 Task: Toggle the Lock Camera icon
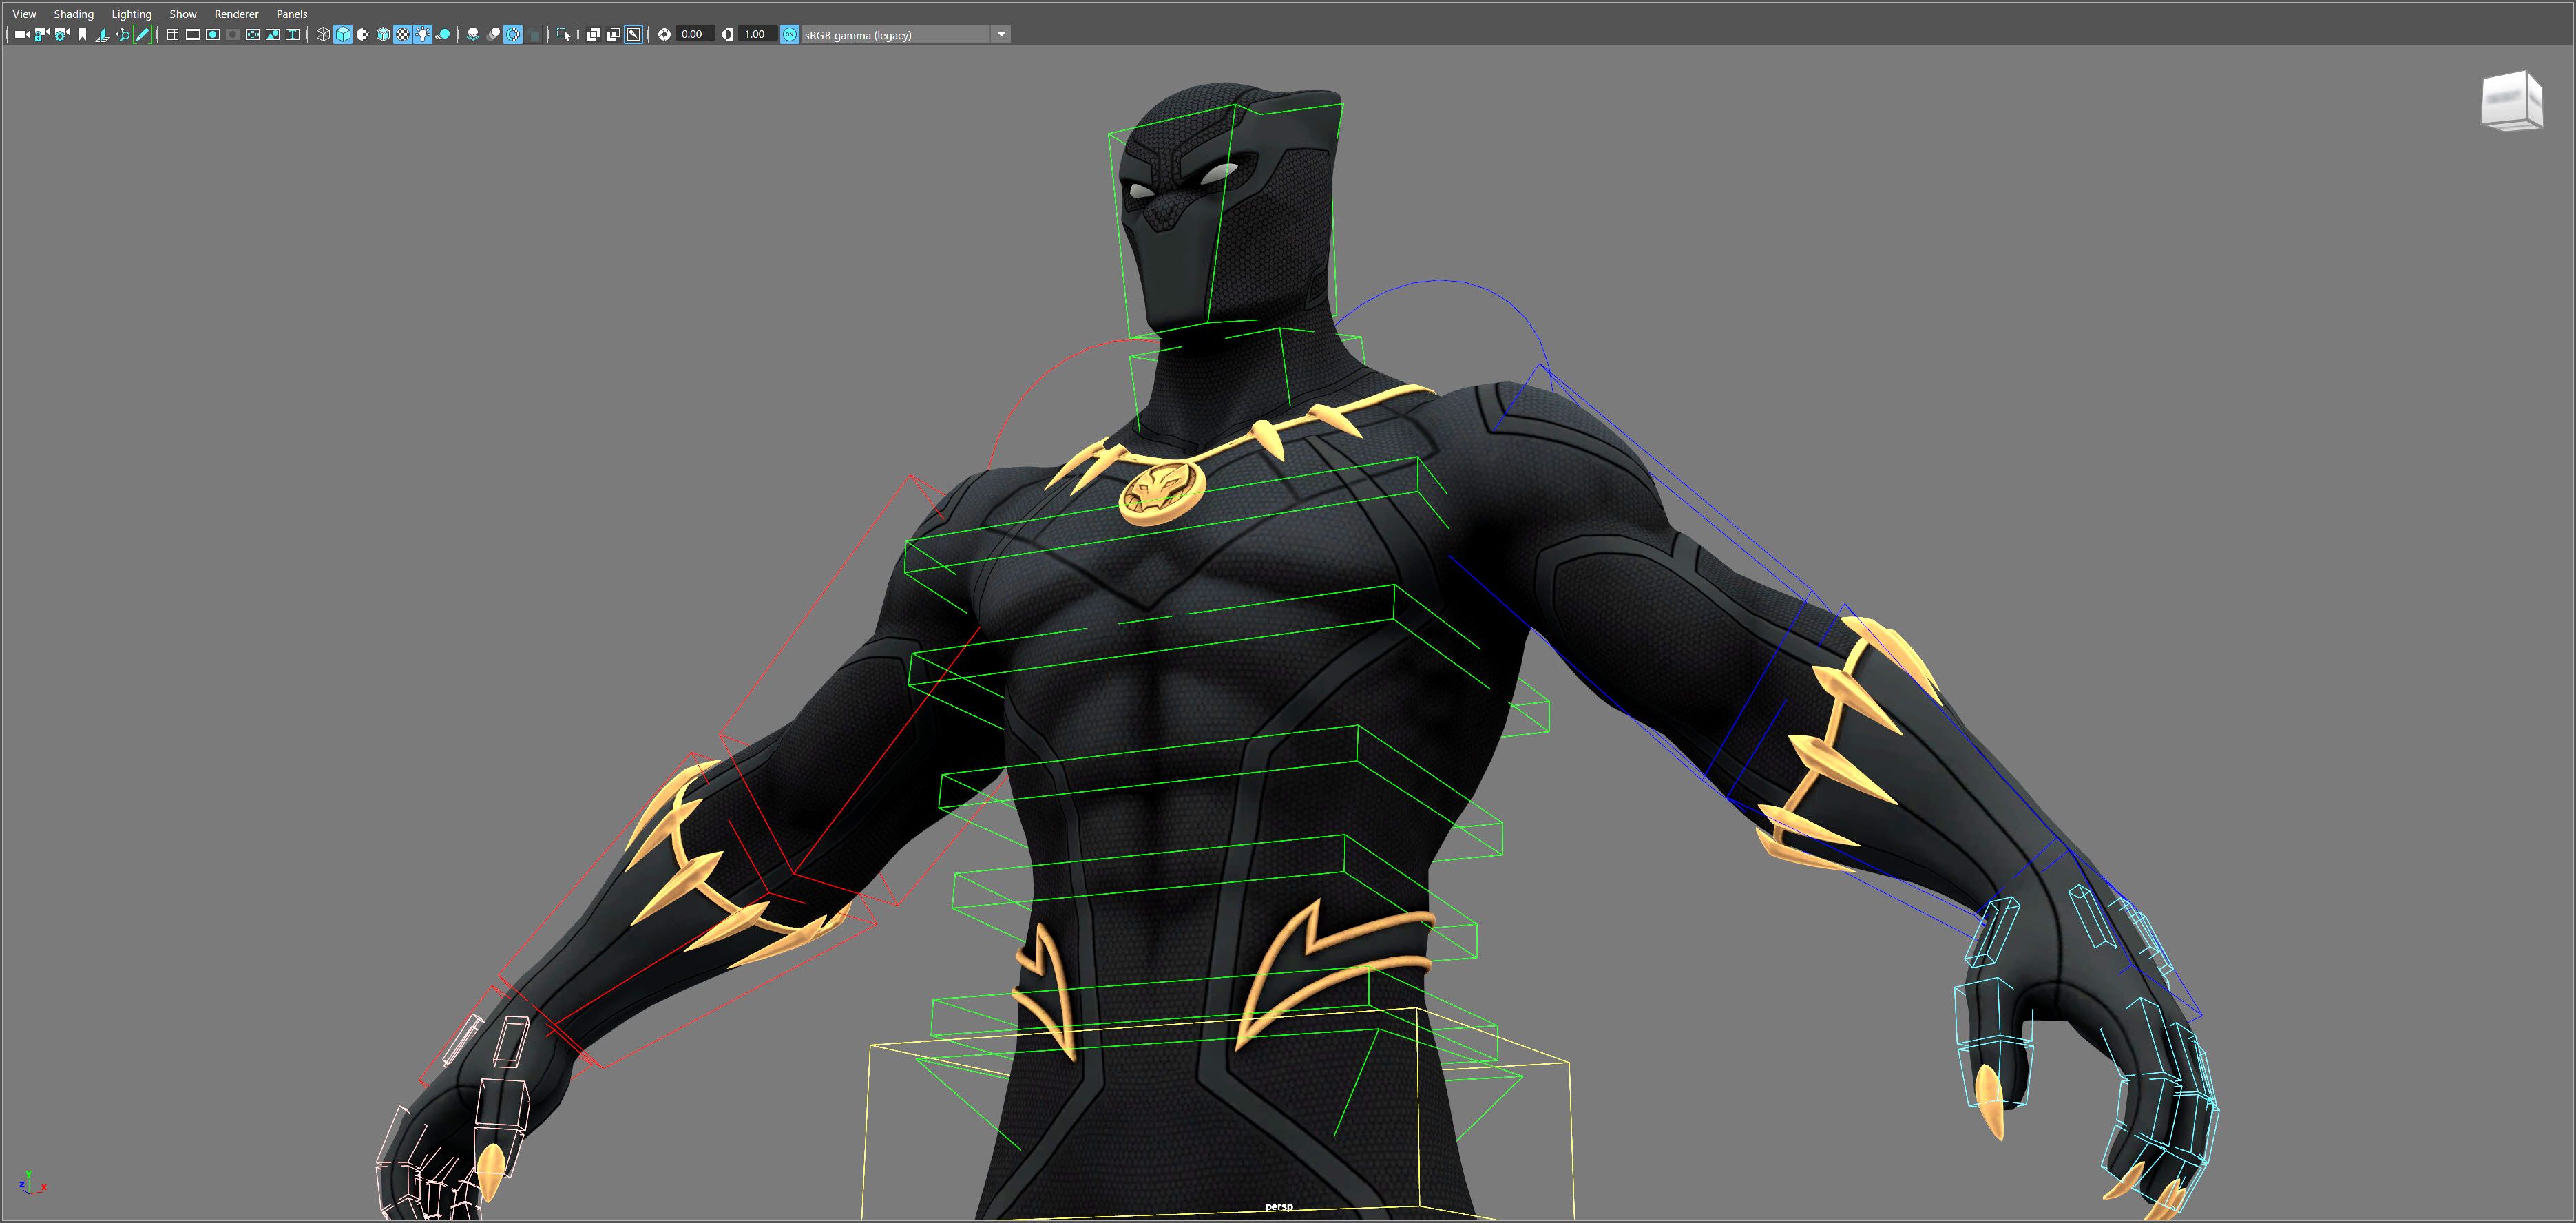tap(42, 34)
